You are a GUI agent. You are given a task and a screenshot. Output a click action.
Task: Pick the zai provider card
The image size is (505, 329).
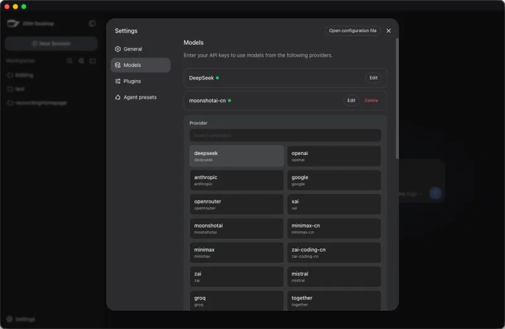[x=236, y=277]
